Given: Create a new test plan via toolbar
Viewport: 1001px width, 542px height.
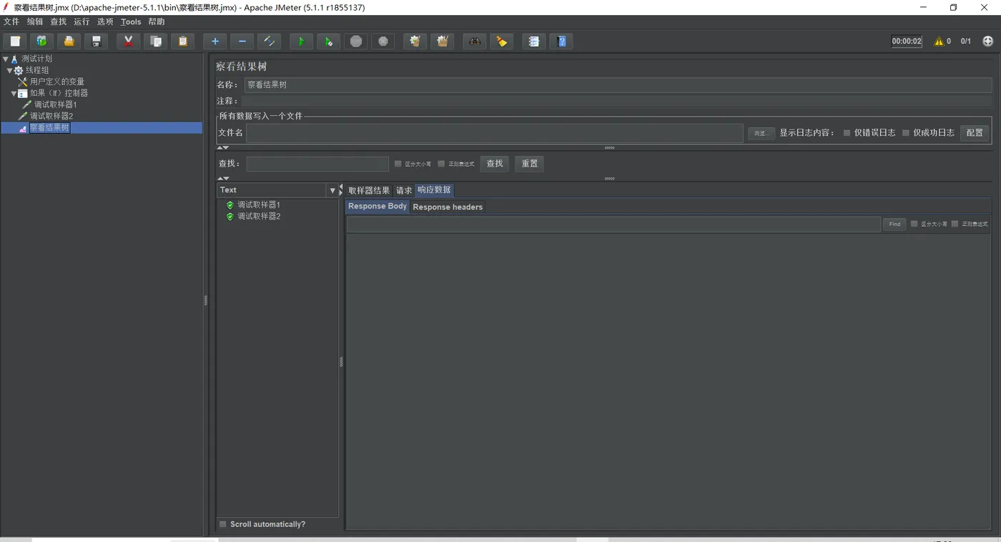Looking at the screenshot, I should click(x=14, y=41).
